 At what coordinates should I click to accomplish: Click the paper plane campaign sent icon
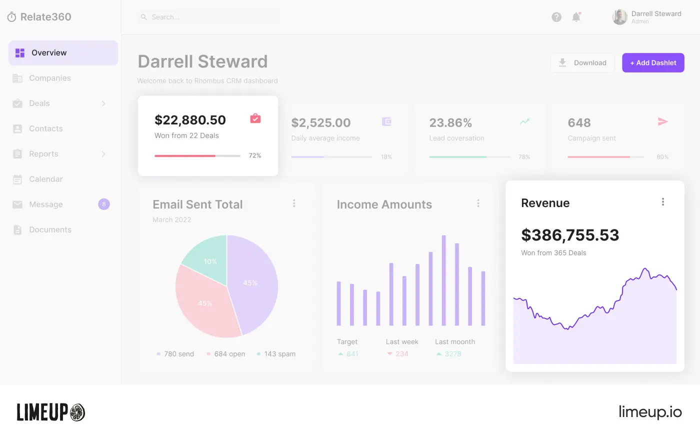click(x=662, y=121)
